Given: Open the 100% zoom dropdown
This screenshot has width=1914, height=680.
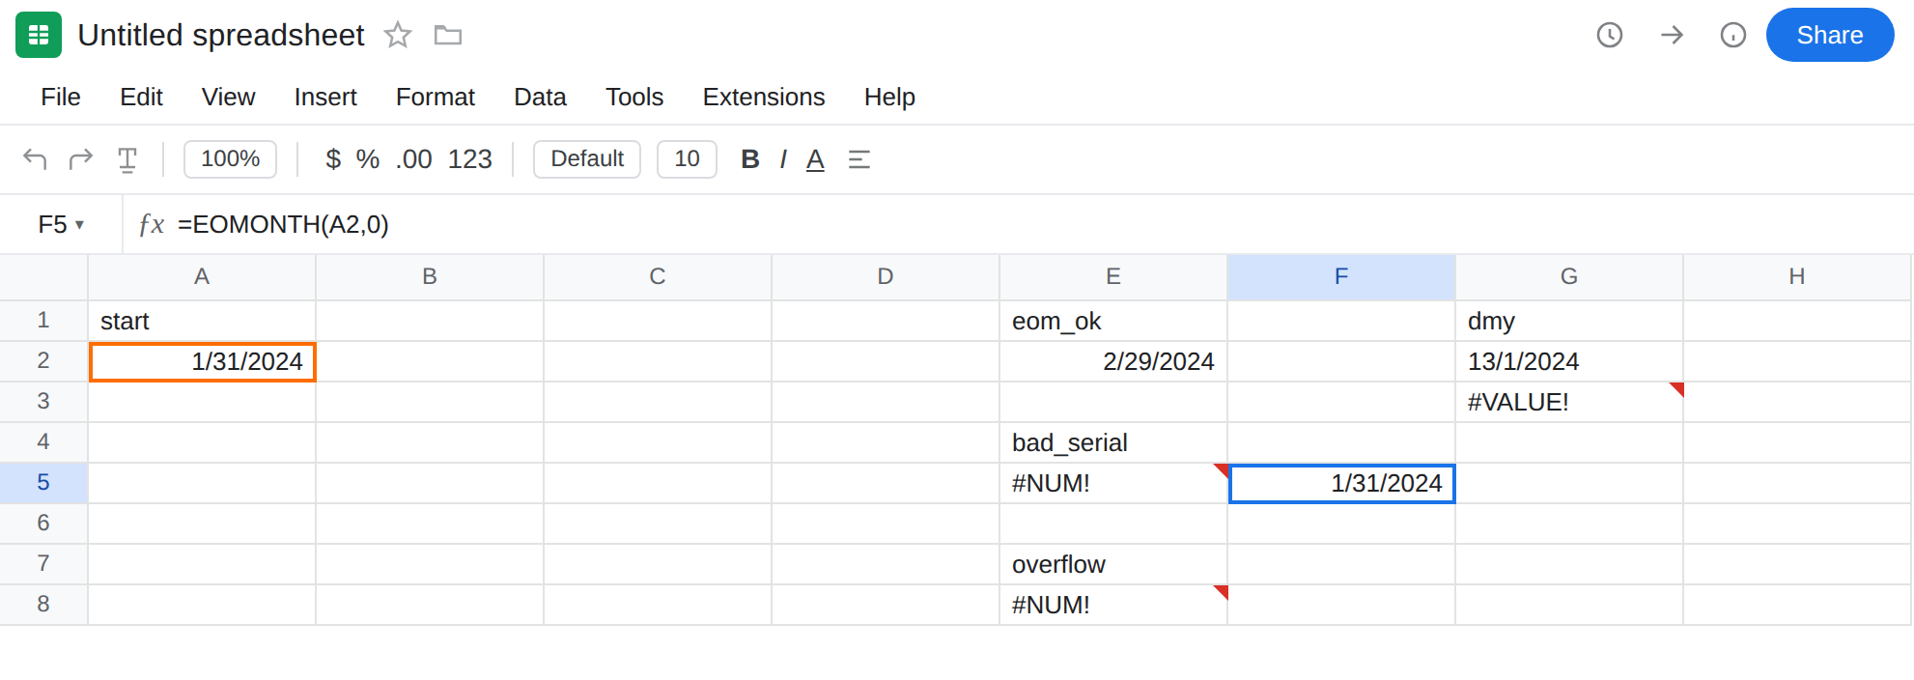Looking at the screenshot, I should pos(230,159).
